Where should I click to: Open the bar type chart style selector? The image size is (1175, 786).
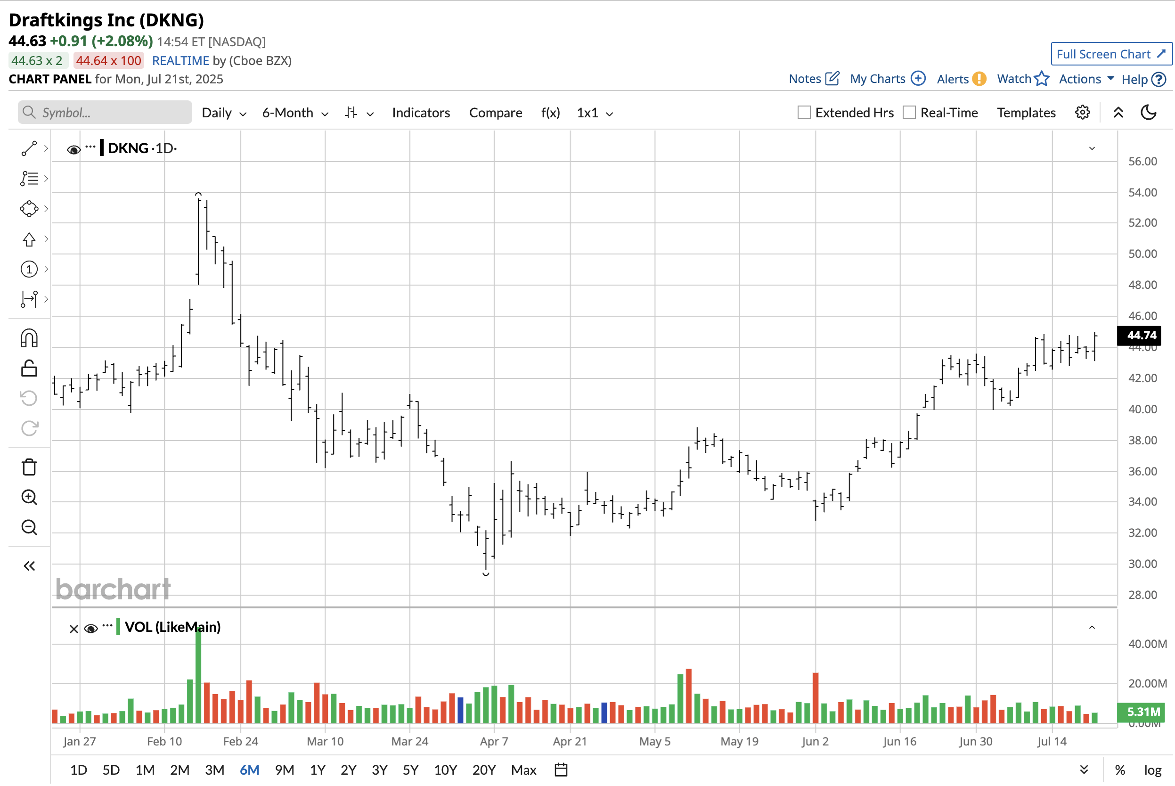(x=359, y=113)
